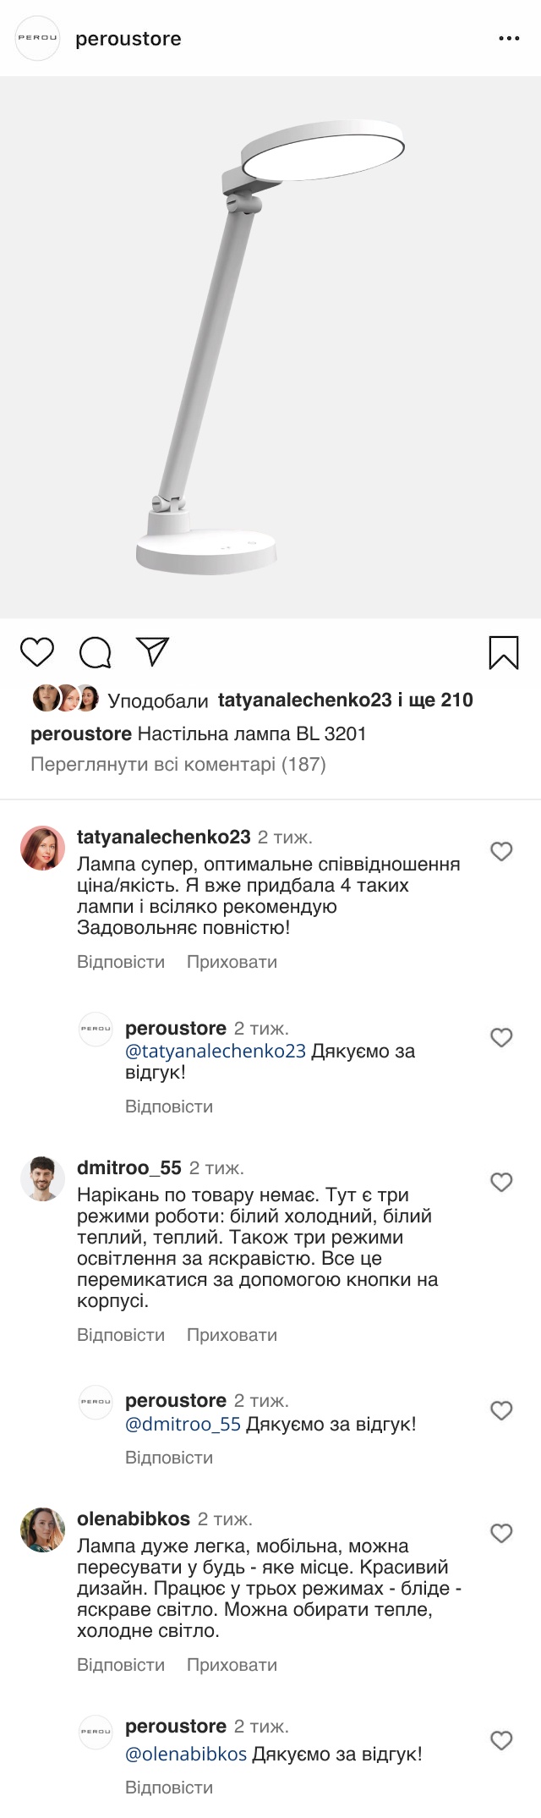Open comments via speech bubble icon
This screenshot has height=1818, width=541.
click(x=95, y=652)
